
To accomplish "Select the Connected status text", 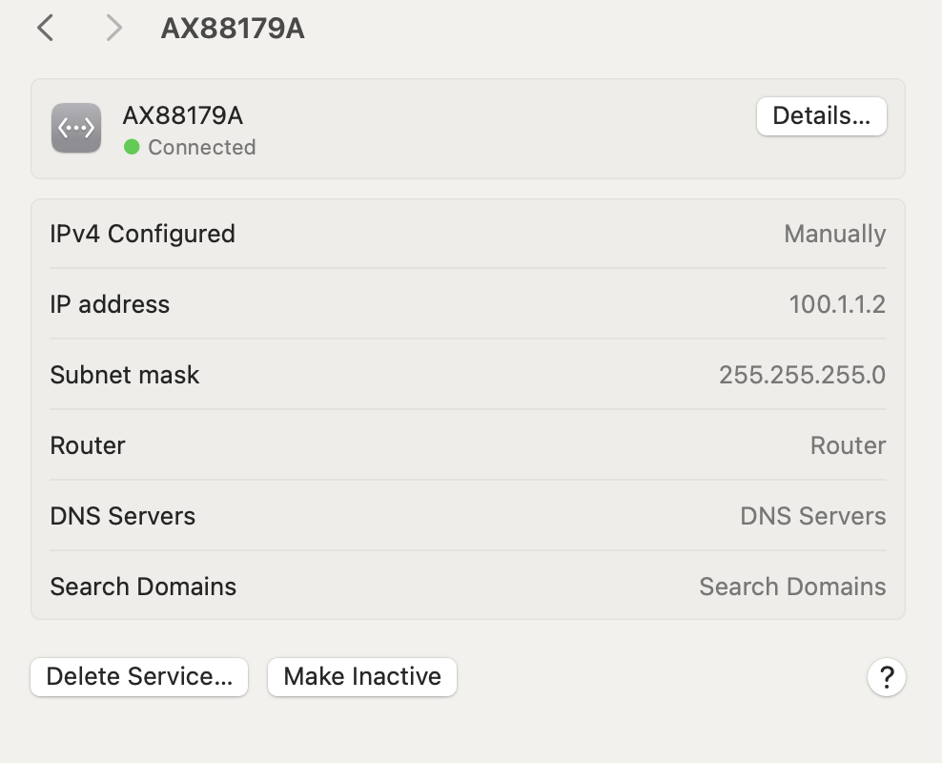I will [x=202, y=147].
